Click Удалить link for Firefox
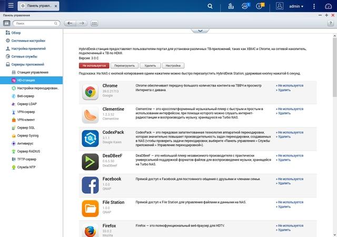 click(283, 230)
